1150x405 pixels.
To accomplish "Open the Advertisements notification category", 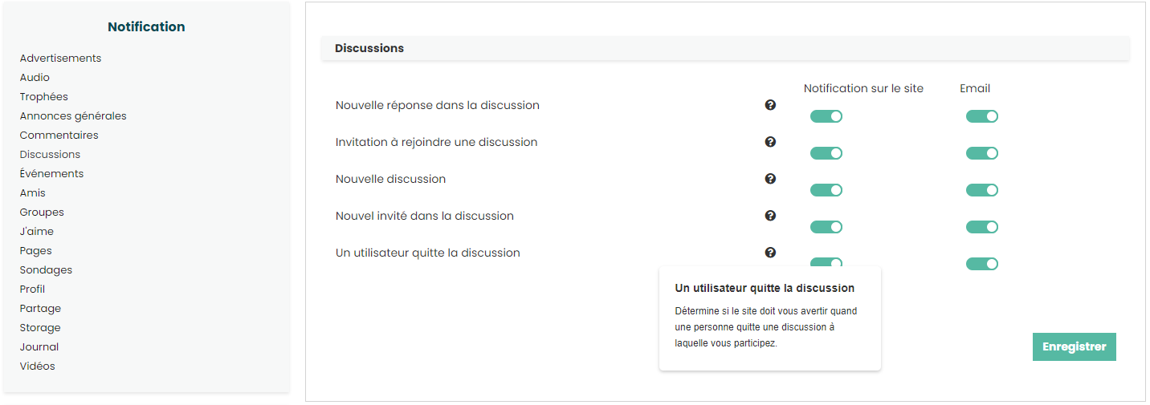I will (60, 59).
